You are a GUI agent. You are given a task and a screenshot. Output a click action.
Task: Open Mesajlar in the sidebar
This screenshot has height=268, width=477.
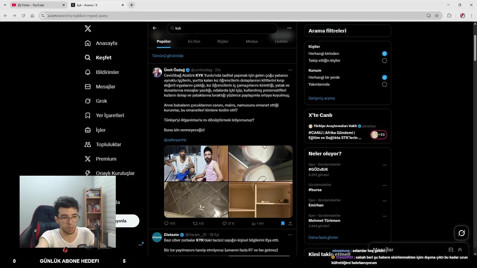(x=100, y=87)
